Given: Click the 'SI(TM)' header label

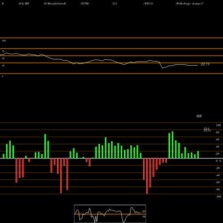Looking at the screenshot, I should point(85,4).
